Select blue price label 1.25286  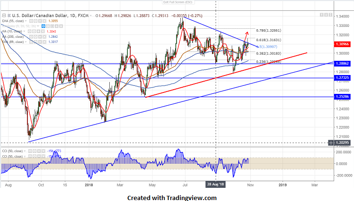click(x=342, y=97)
